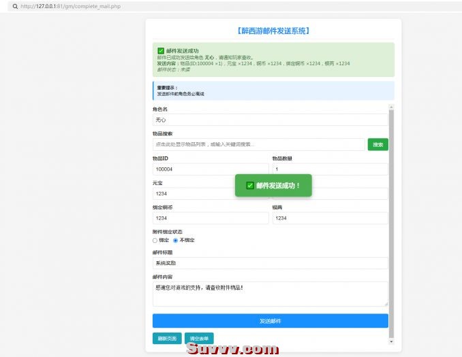The image size is (462, 357).
Task: Click the 清空表单 button
Action: pos(199,338)
